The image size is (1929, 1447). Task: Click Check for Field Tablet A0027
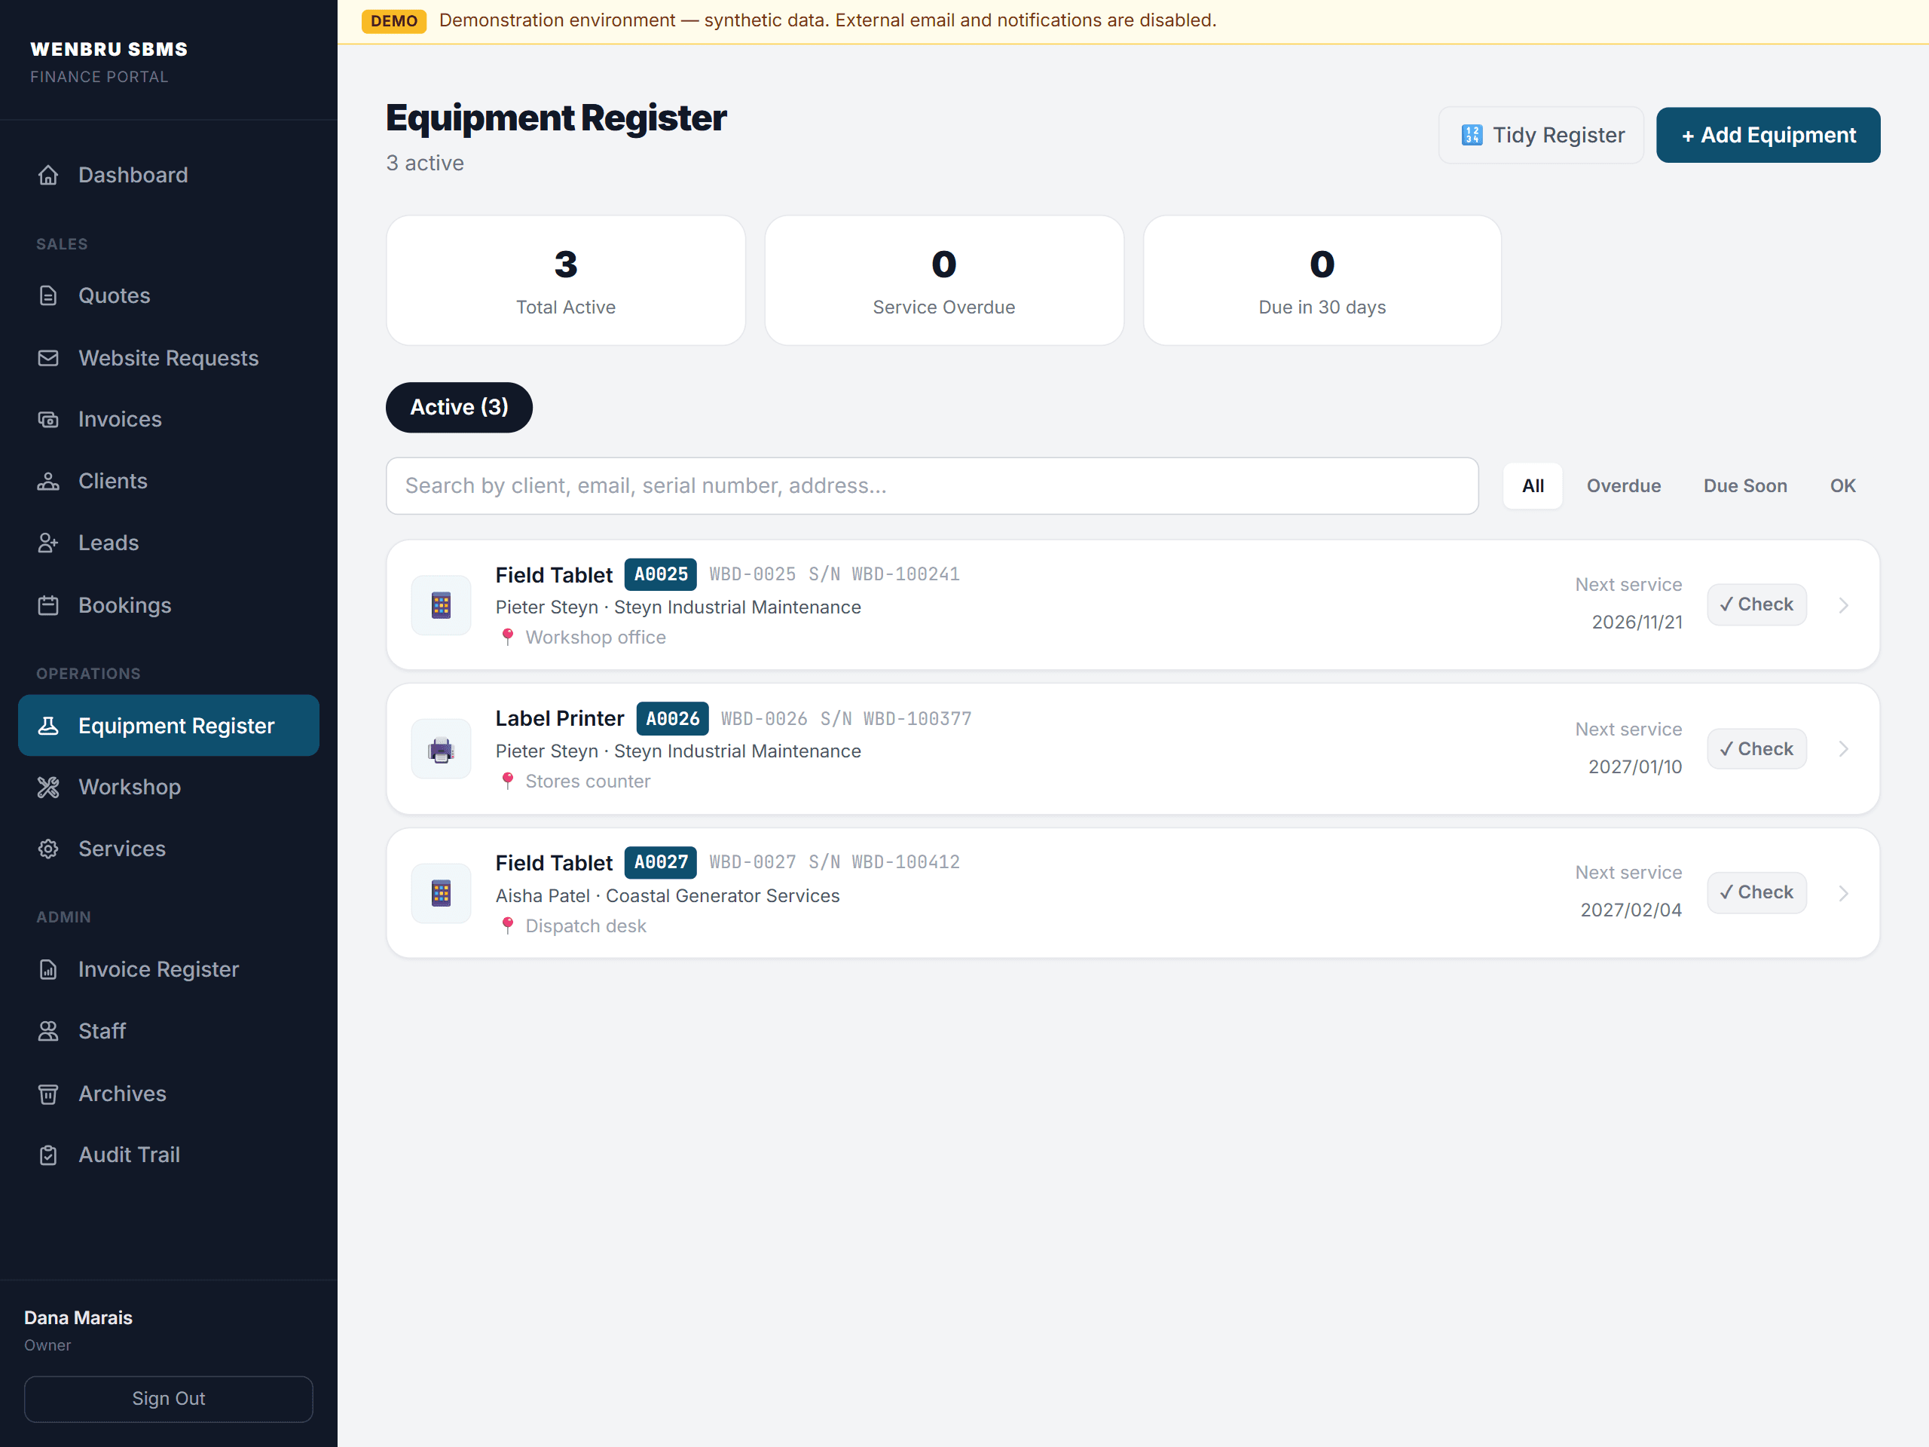tap(1756, 892)
